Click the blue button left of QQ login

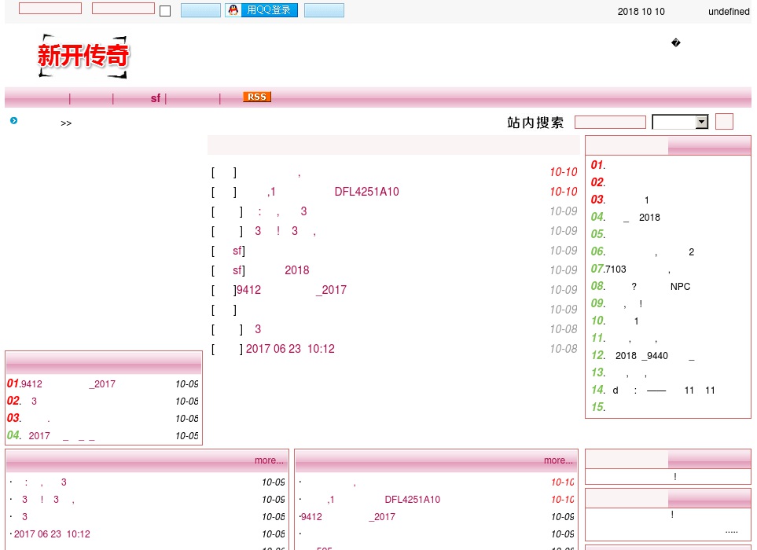[200, 10]
